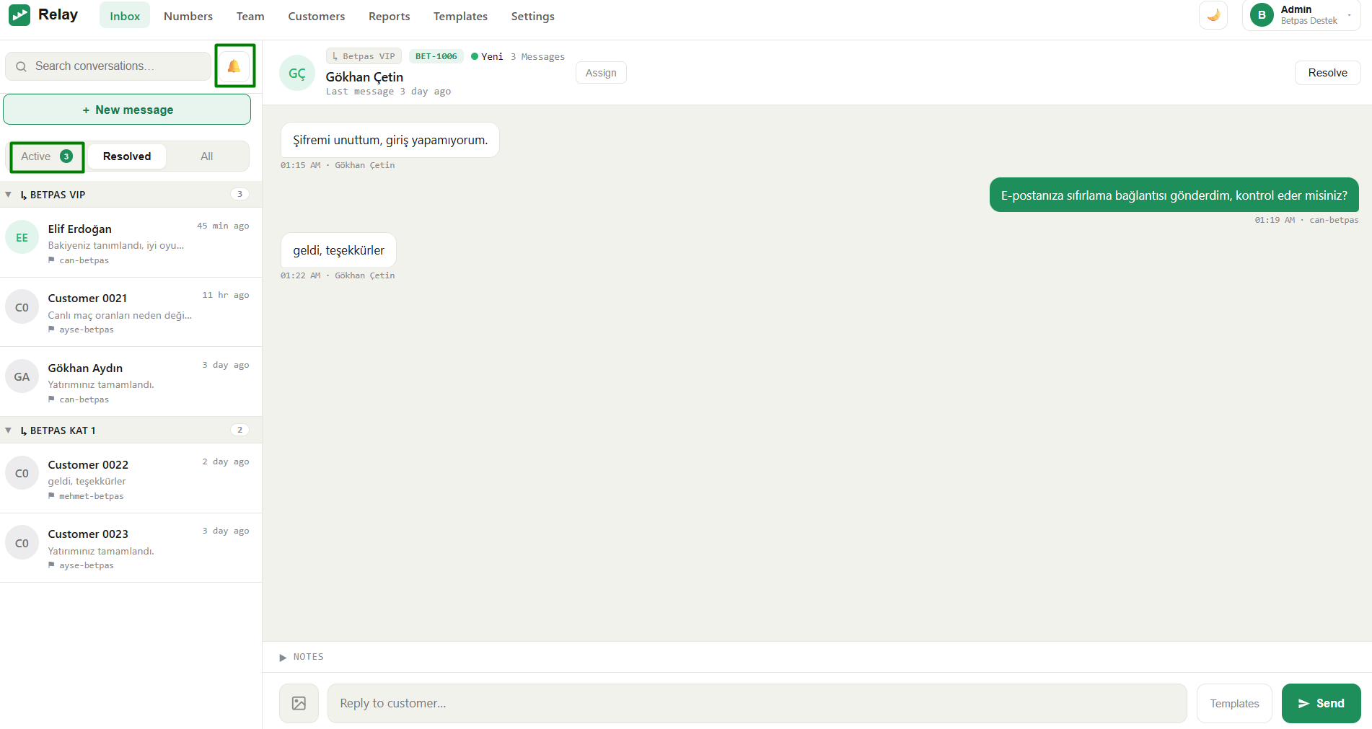
Task: Open the Customer 0022 conversation
Action: point(131,479)
